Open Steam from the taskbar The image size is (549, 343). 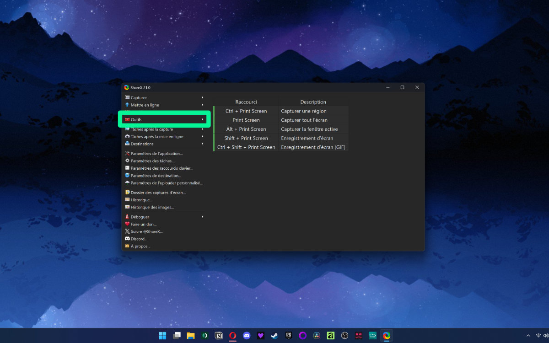pos(274,336)
